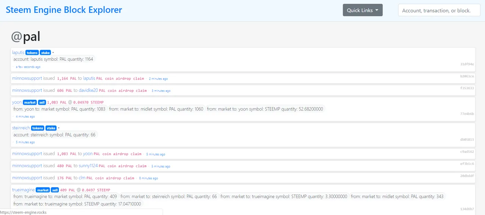The image size is (485, 215).
Task: Select the stake badge next to laputis
Action: (x=45, y=53)
